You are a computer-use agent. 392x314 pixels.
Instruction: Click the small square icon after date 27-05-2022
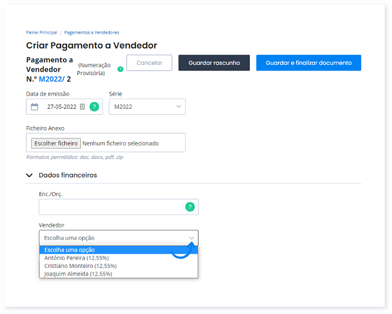click(x=82, y=106)
